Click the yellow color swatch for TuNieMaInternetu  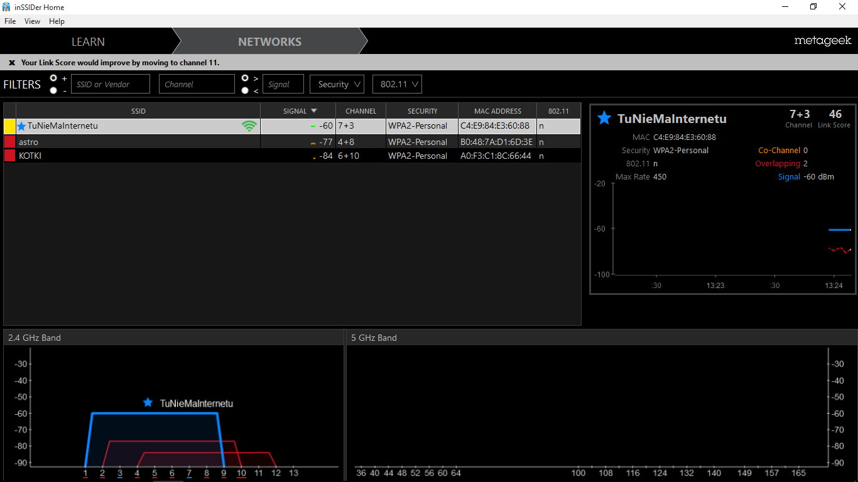pyautogui.click(x=9, y=126)
